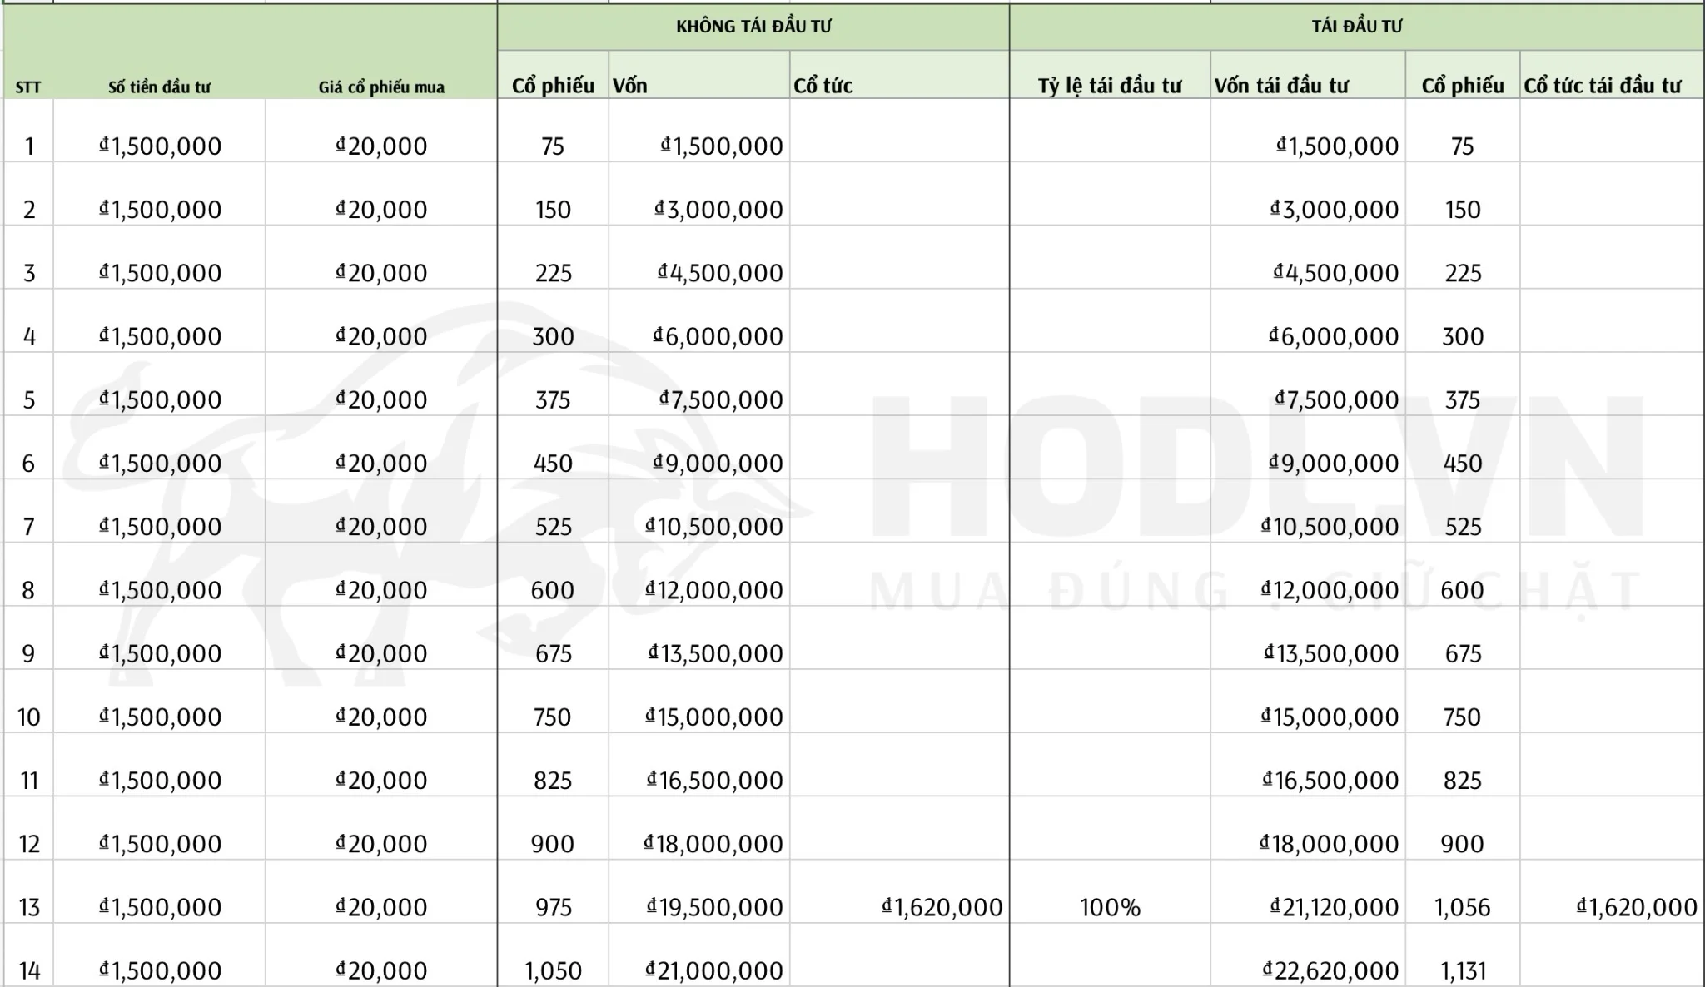Screen dimensions: 1705x987
Task: Select the 'KHÔNG TÁI ĐẦU TƯ' header cell
Action: pos(753,27)
